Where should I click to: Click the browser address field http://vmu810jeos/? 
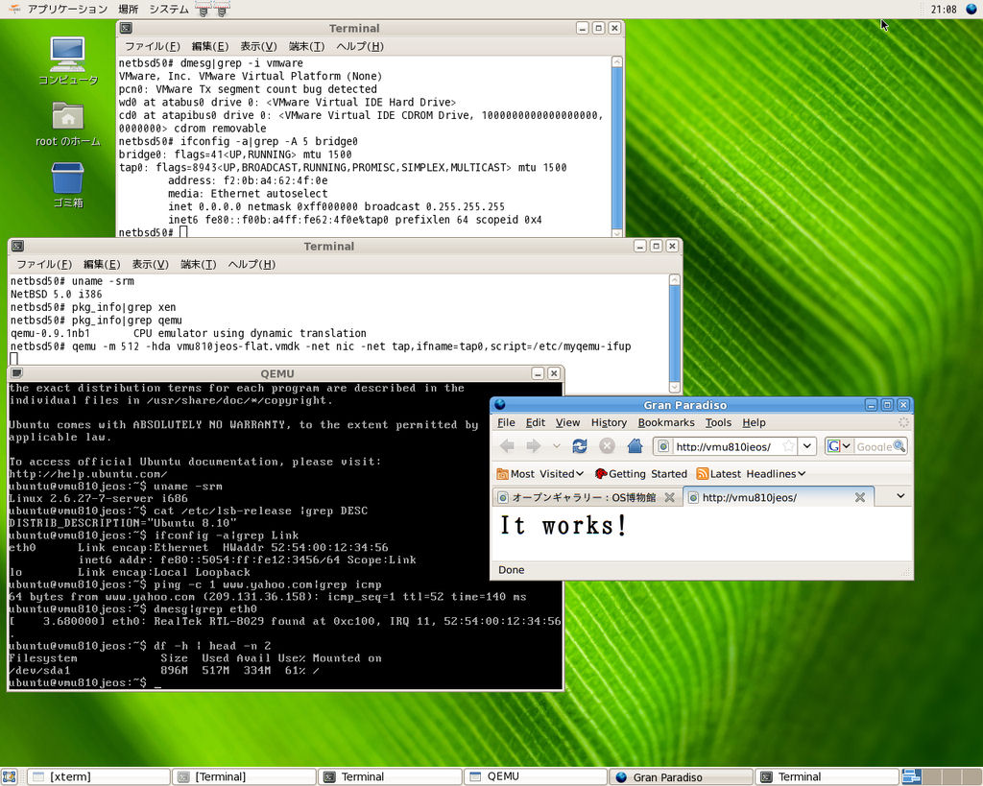tap(726, 446)
